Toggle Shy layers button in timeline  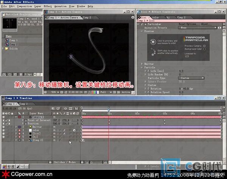click(65, 109)
